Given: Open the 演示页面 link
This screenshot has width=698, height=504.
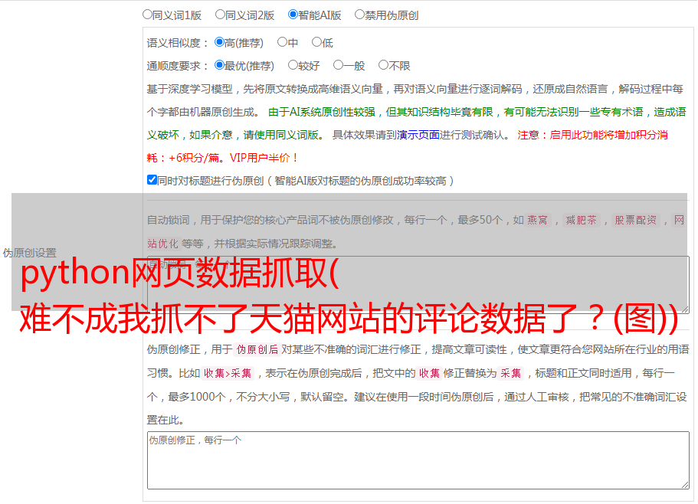Looking at the screenshot, I should click(418, 135).
